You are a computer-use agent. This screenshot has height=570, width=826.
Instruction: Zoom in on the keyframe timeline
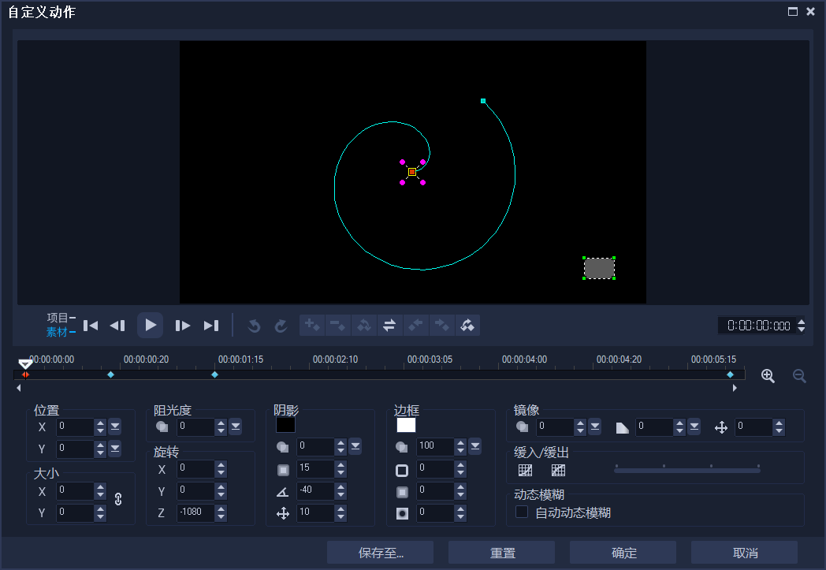768,375
